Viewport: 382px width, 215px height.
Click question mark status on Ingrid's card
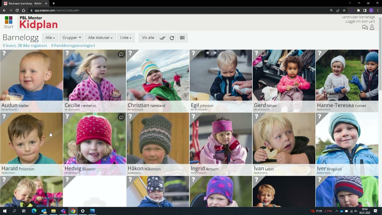pyautogui.click(x=193, y=116)
